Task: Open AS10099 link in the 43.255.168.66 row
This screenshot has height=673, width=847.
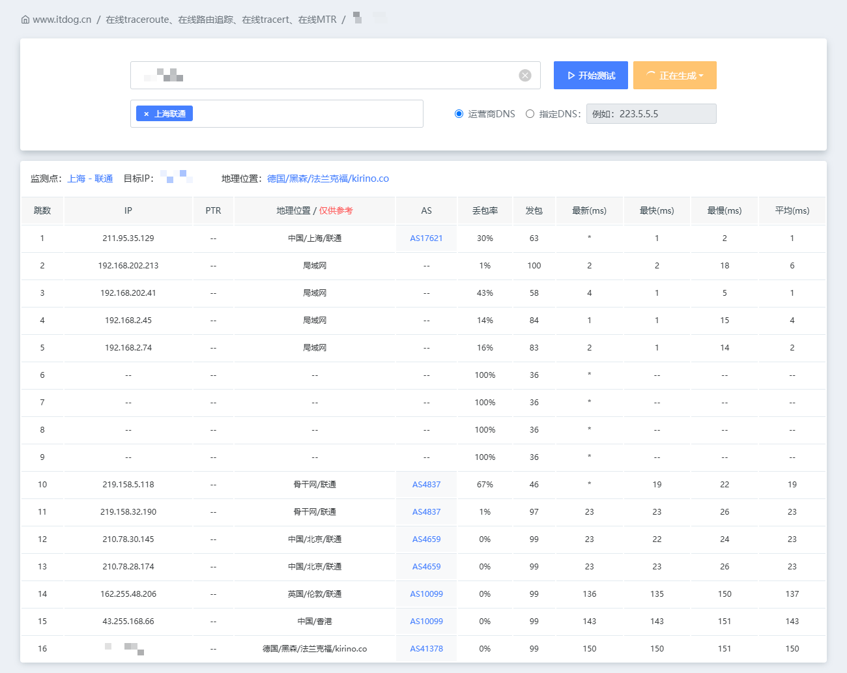Action: [426, 622]
